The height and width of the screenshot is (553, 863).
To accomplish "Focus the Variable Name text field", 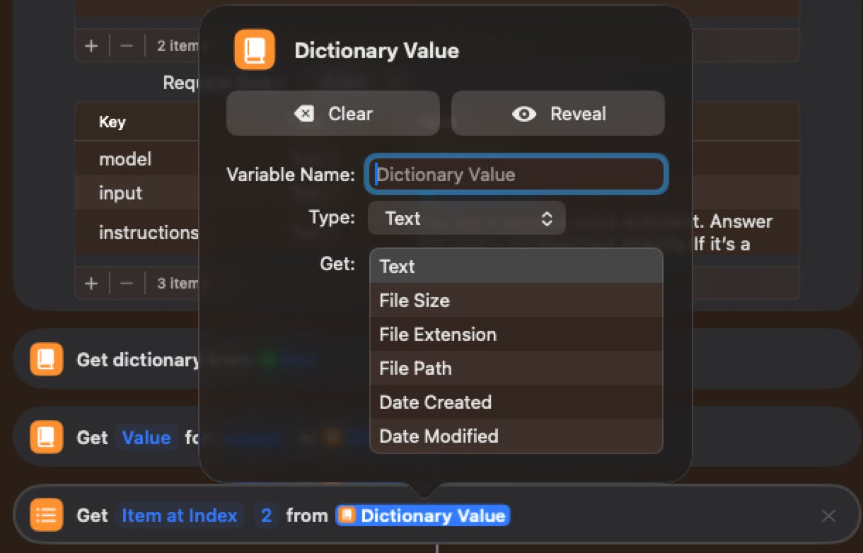I will (x=516, y=175).
